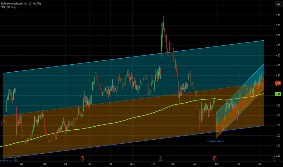
Task: Click the red 4.05 current price label
Action: [278, 83]
